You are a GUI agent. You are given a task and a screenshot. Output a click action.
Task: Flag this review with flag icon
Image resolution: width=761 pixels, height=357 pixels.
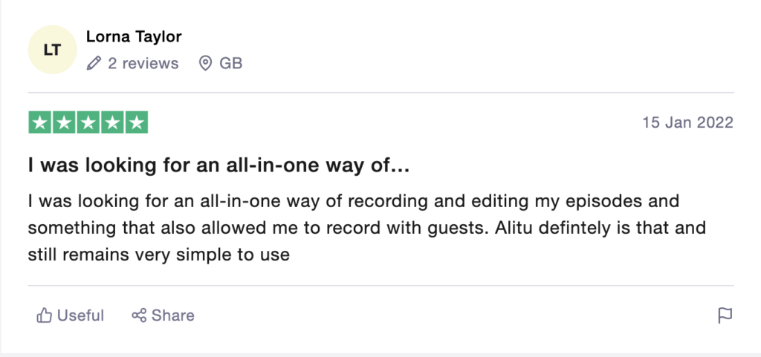click(x=725, y=315)
